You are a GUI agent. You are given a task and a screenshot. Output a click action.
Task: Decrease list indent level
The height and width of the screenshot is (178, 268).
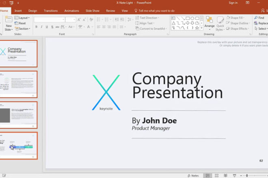click(x=117, y=19)
